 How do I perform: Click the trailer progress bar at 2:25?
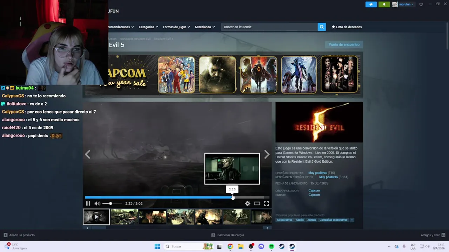[x=232, y=197]
